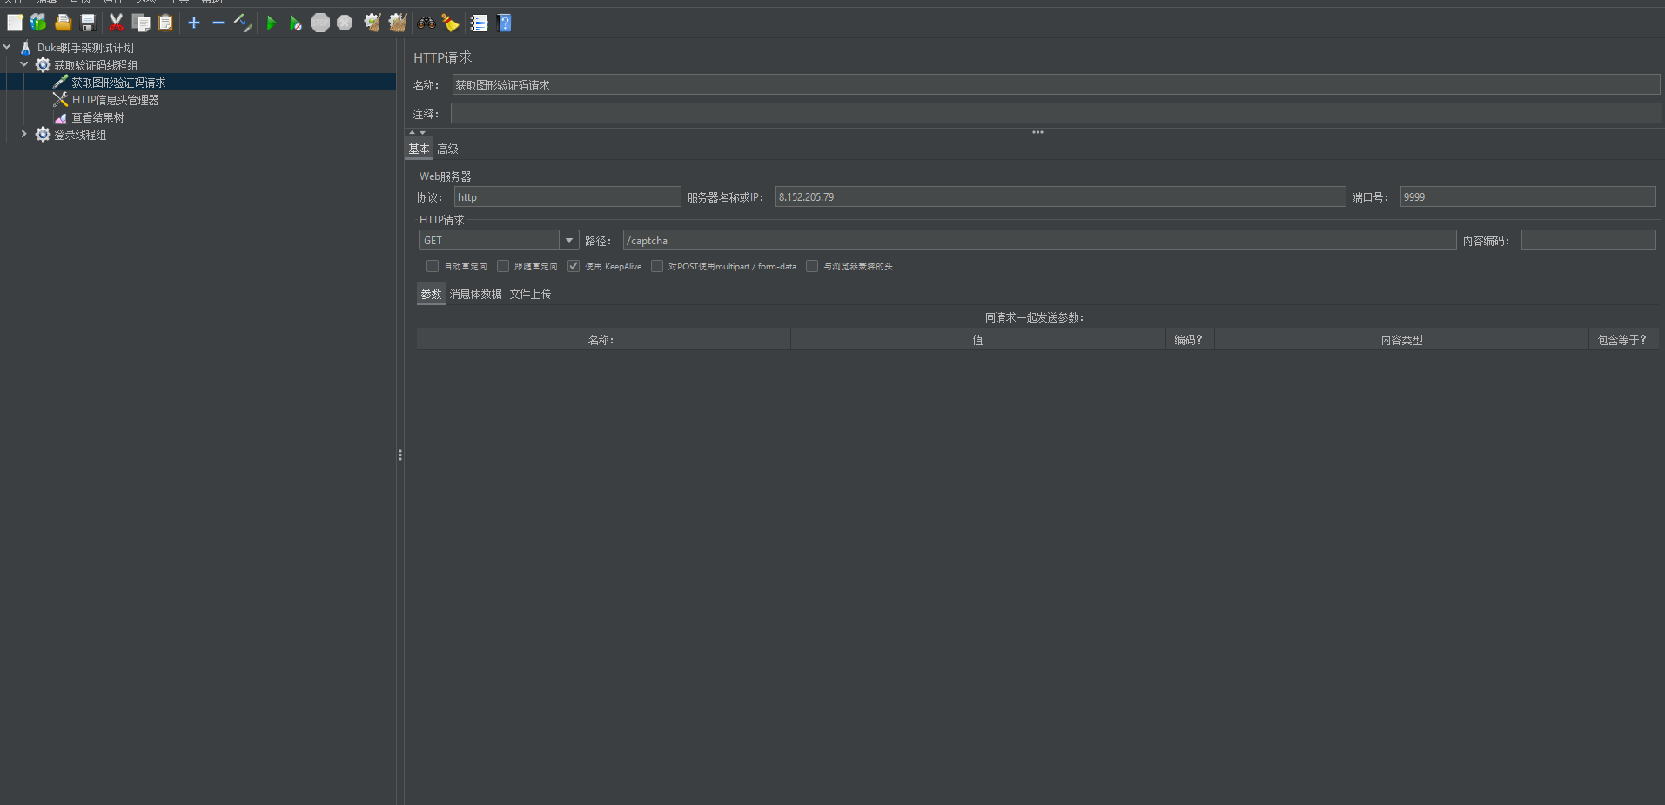
Task: Click the clipboard Paste icon
Action: pos(165,23)
